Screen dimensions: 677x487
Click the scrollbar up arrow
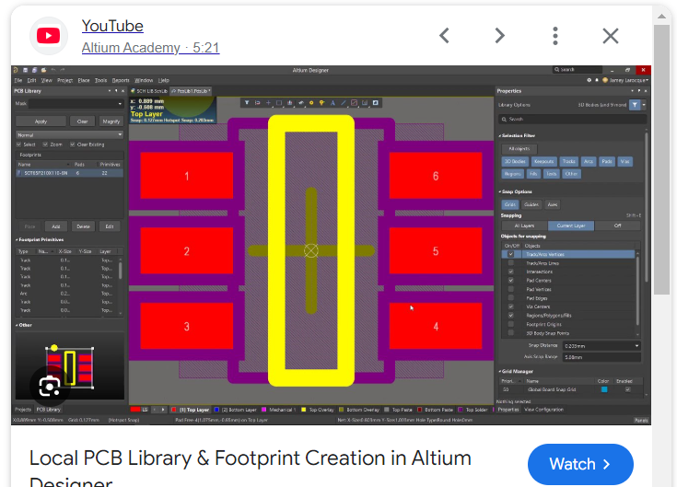point(661,16)
